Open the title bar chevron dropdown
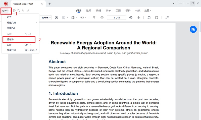The image size is (201, 120). click(x=173, y=3)
